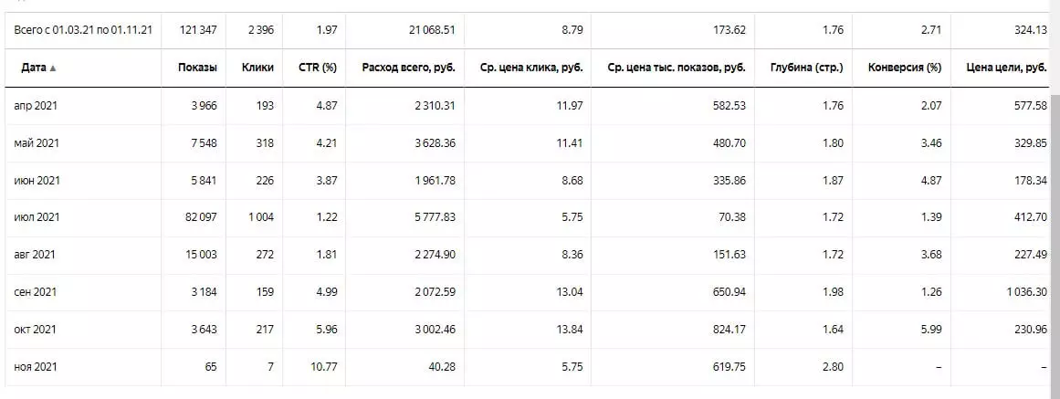Image resolution: width=1060 pixels, height=399 pixels.
Task: Click Ср. цена тыс. показов header
Action: pyautogui.click(x=681, y=68)
